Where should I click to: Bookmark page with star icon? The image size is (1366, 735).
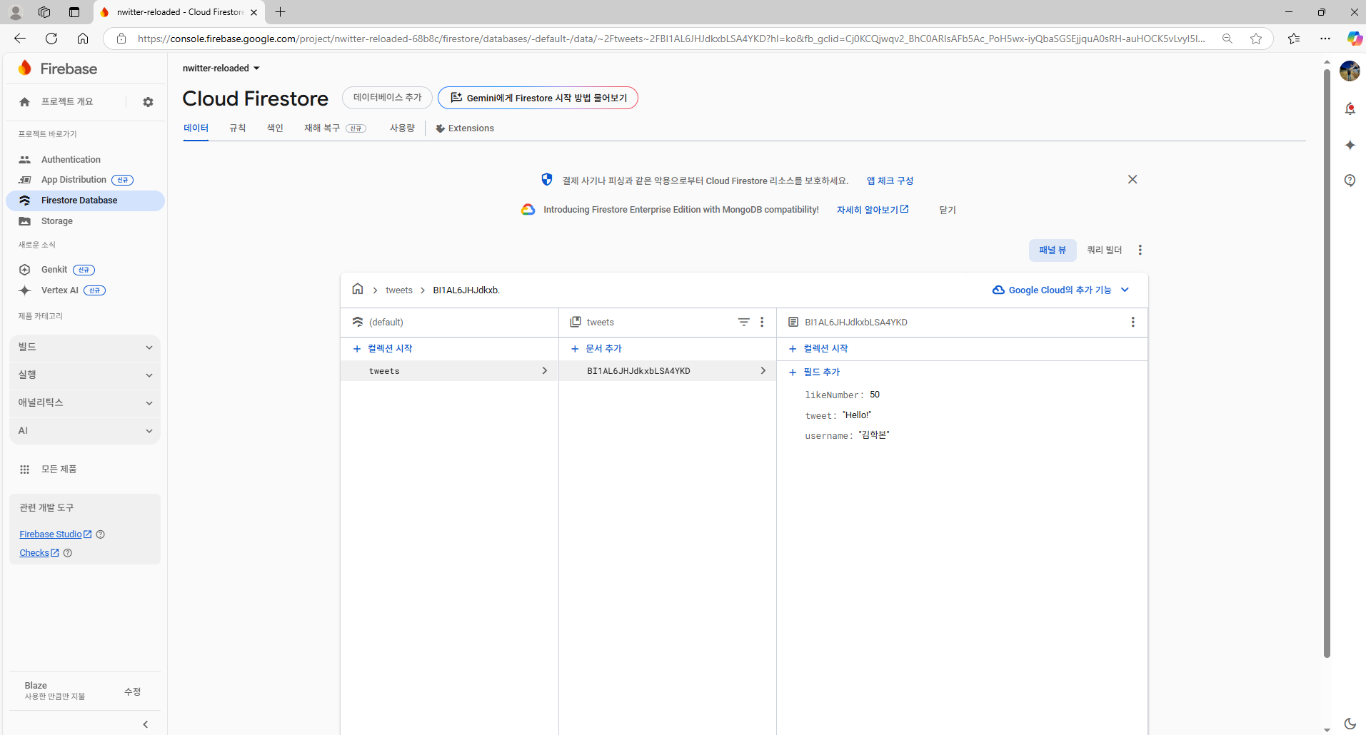tap(1256, 39)
